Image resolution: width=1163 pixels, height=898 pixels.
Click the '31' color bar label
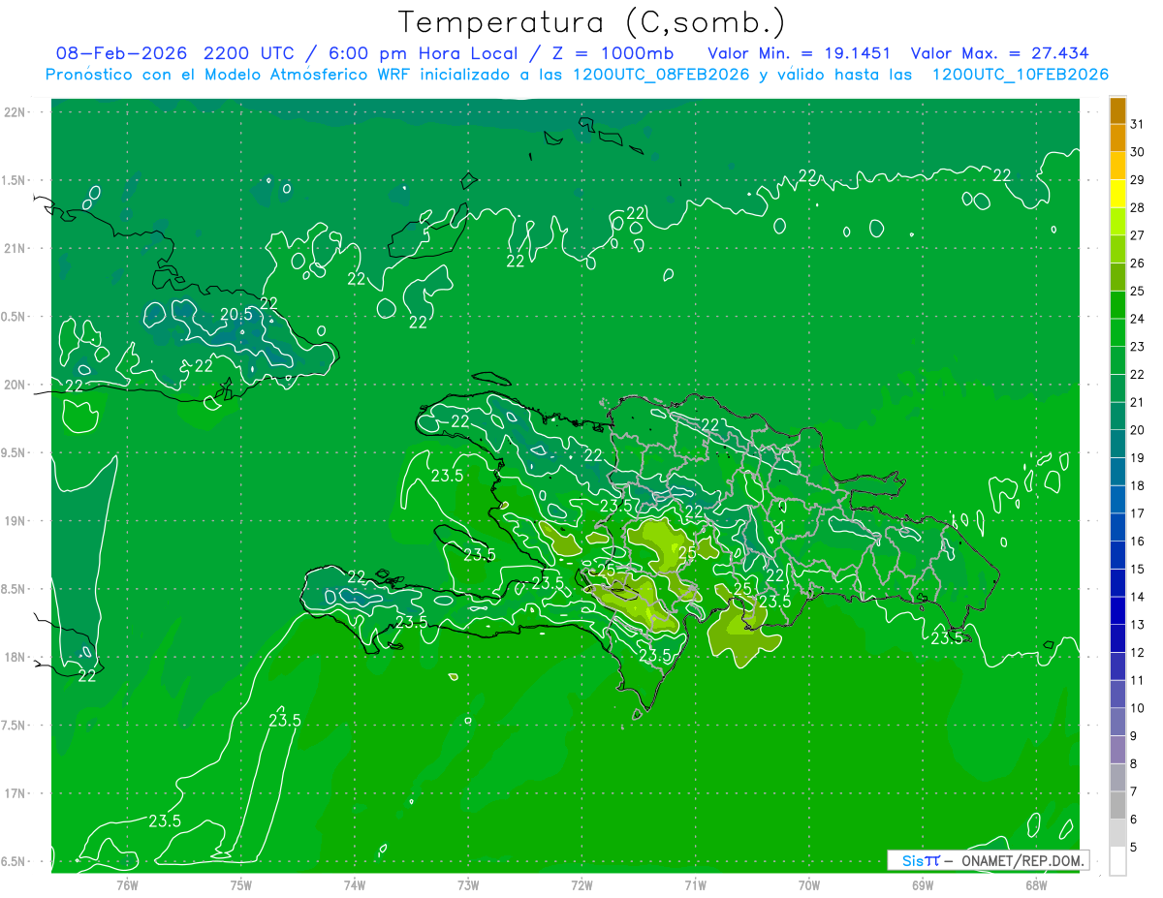coord(1138,124)
